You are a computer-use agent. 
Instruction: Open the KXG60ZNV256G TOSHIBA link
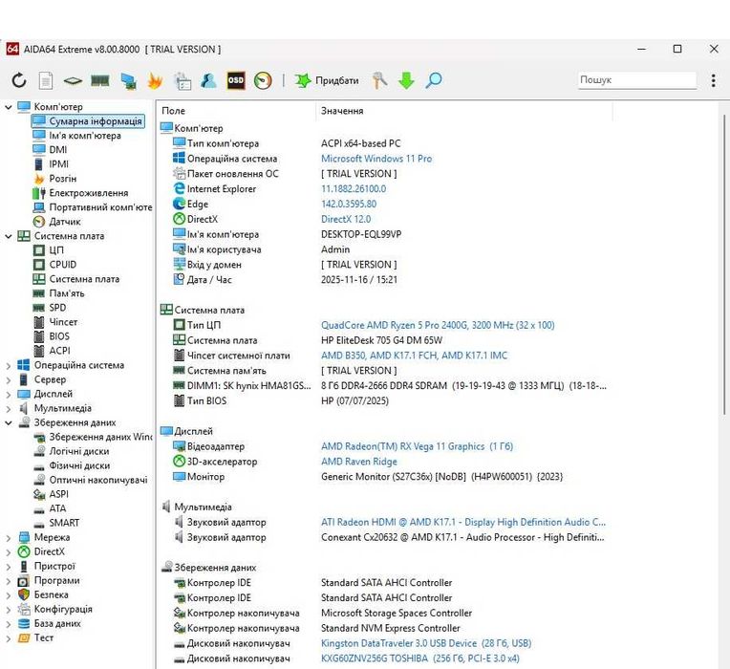click(419, 658)
